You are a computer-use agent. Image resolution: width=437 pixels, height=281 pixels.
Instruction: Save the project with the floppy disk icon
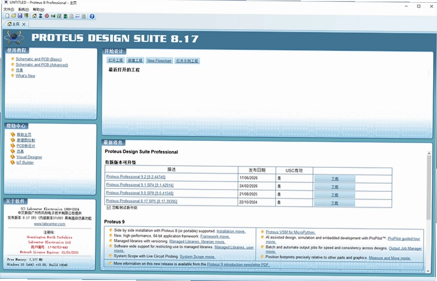tap(20, 16)
